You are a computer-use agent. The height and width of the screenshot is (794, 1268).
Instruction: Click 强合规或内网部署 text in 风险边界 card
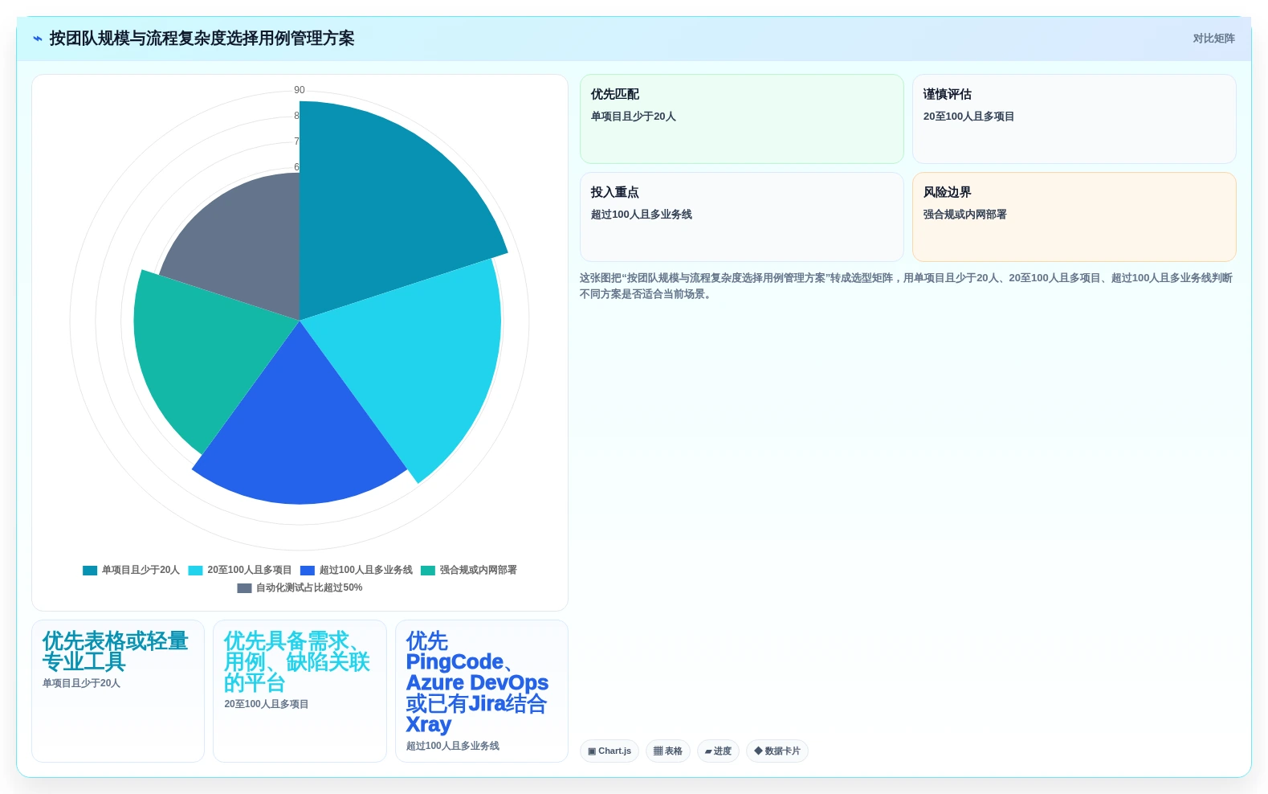(964, 215)
